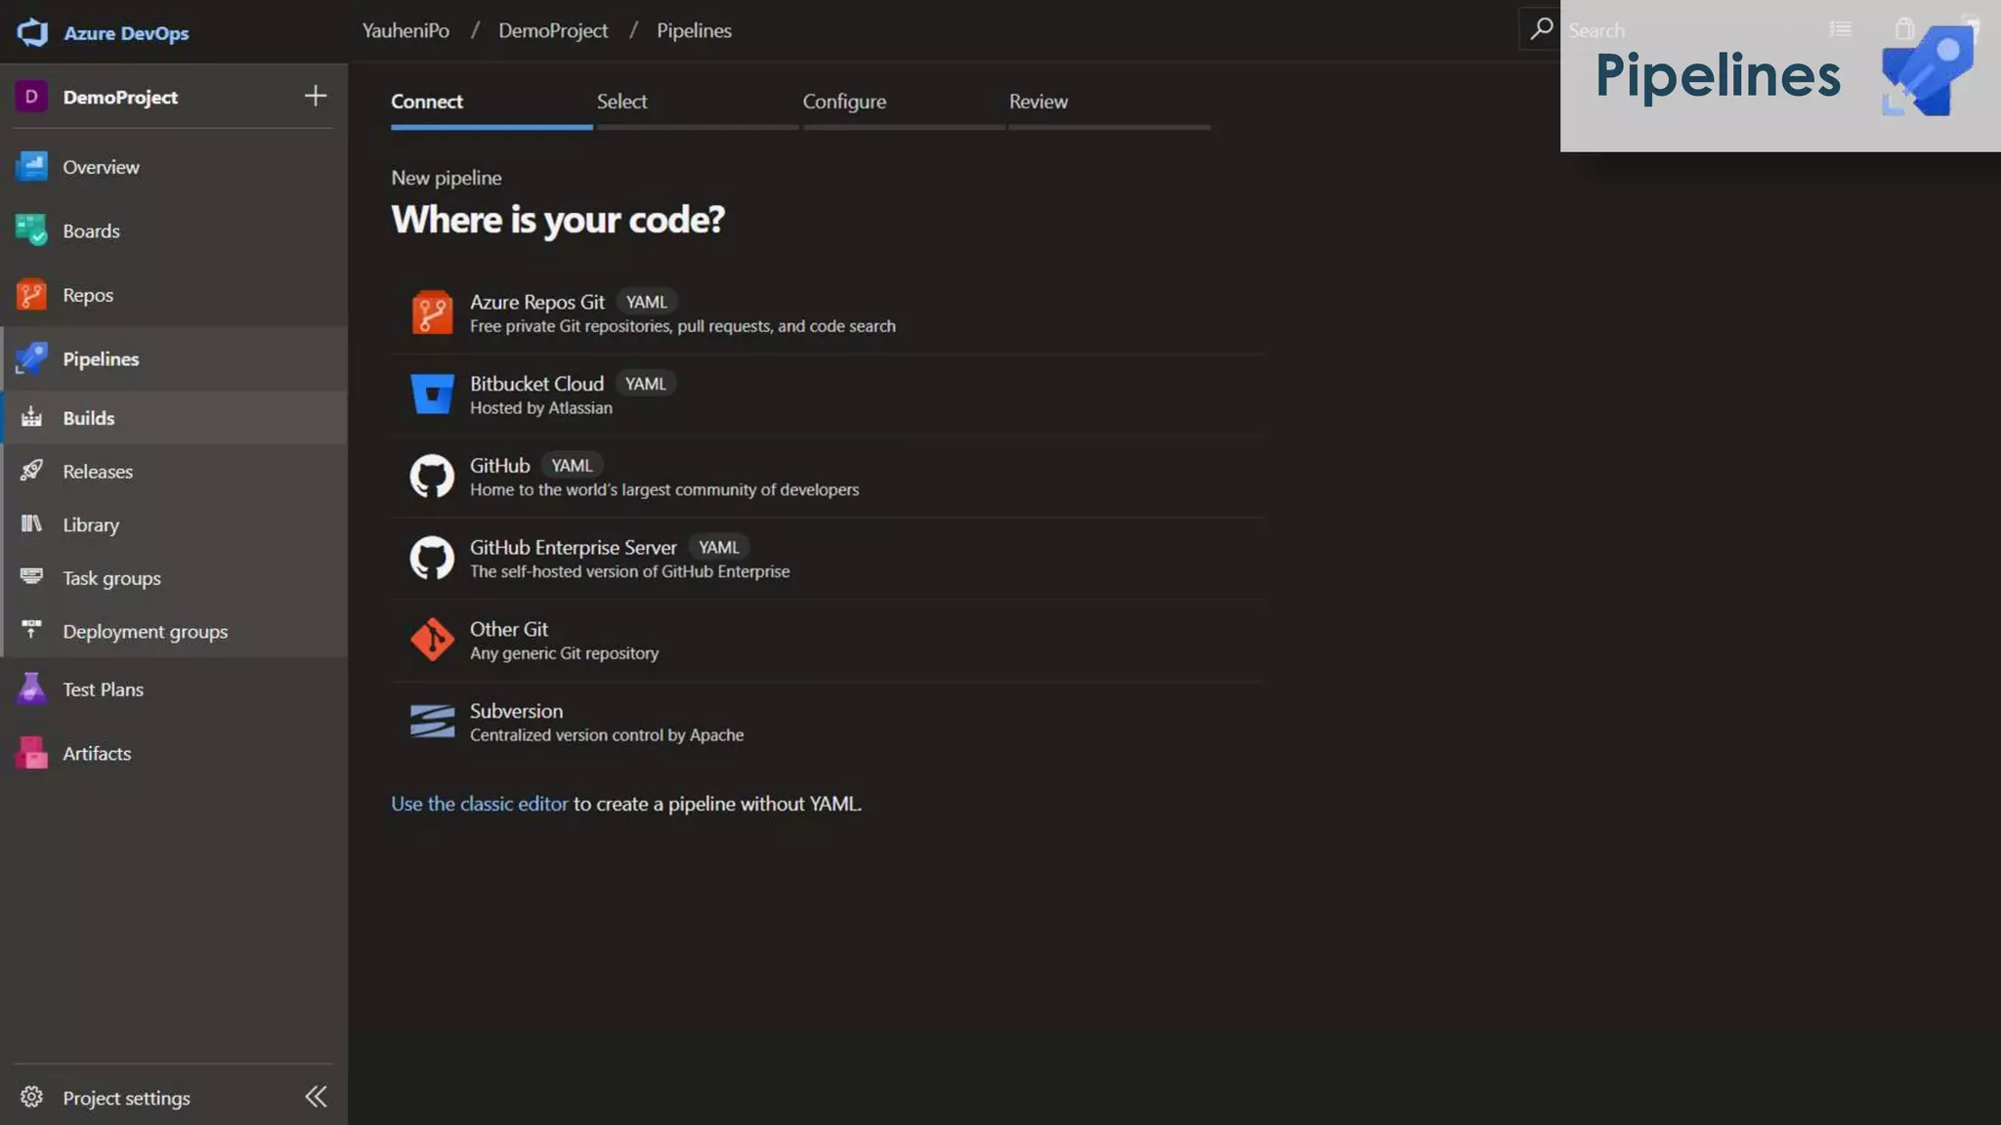Switch to the Select step tab
Viewport: 2001px width, 1125px height.
[621, 102]
